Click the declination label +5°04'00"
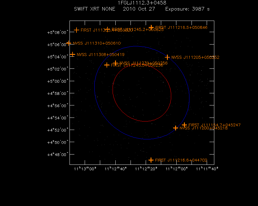 pyautogui.click(x=58, y=57)
